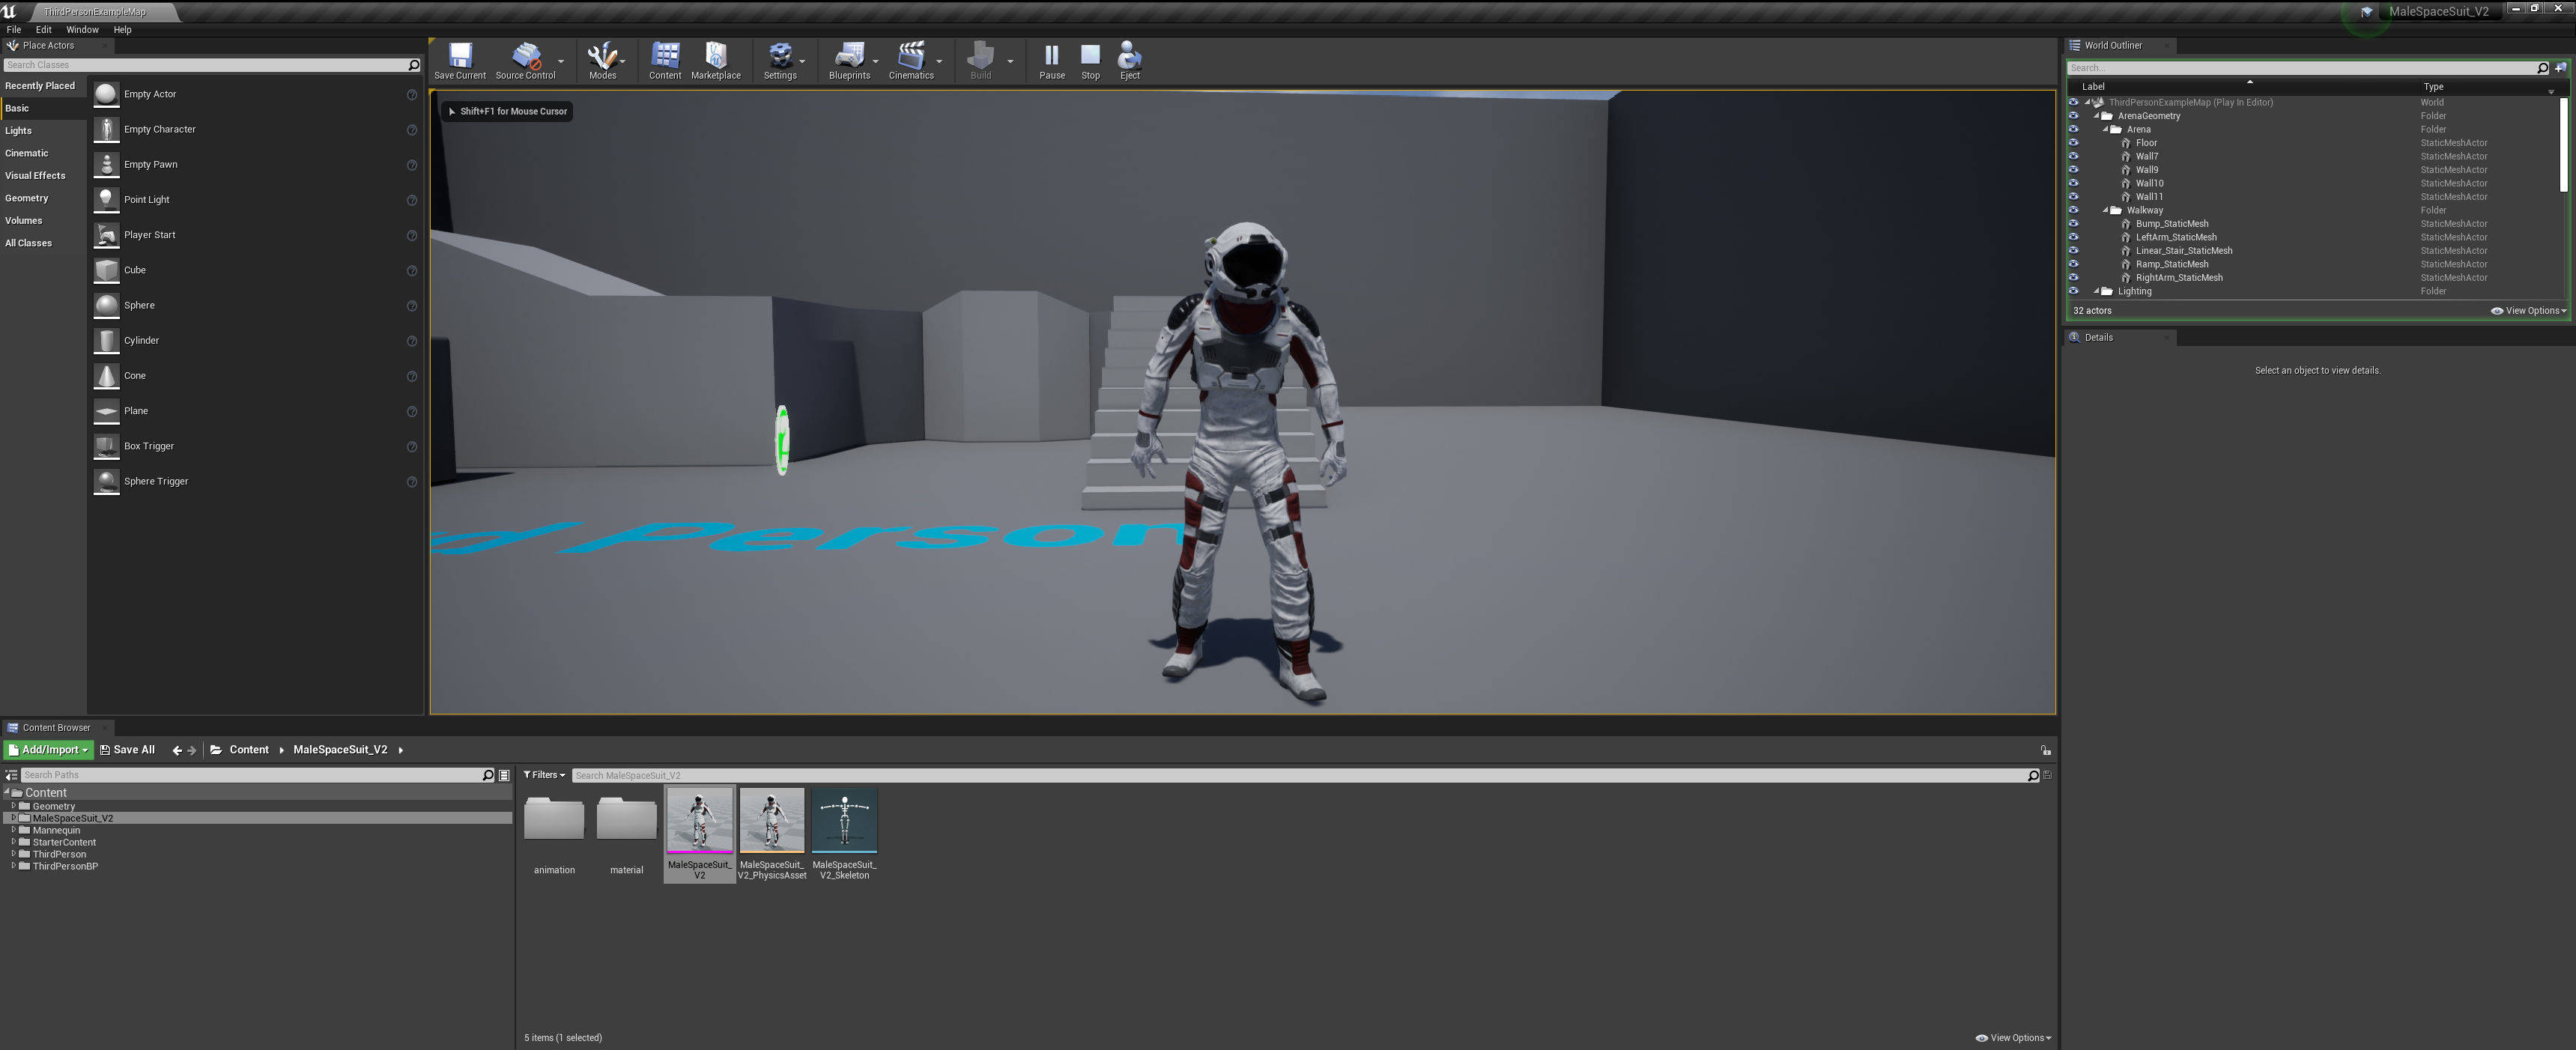The width and height of the screenshot is (2576, 1050).
Task: Click the Cinematics toolbar icon
Action: pyautogui.click(x=911, y=61)
